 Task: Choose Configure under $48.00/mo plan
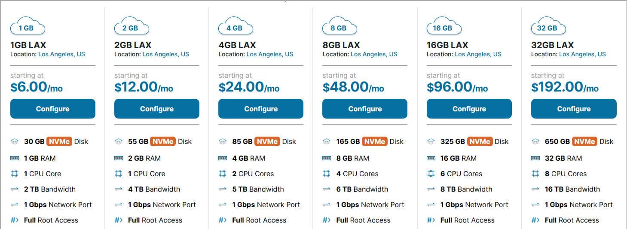click(x=365, y=109)
